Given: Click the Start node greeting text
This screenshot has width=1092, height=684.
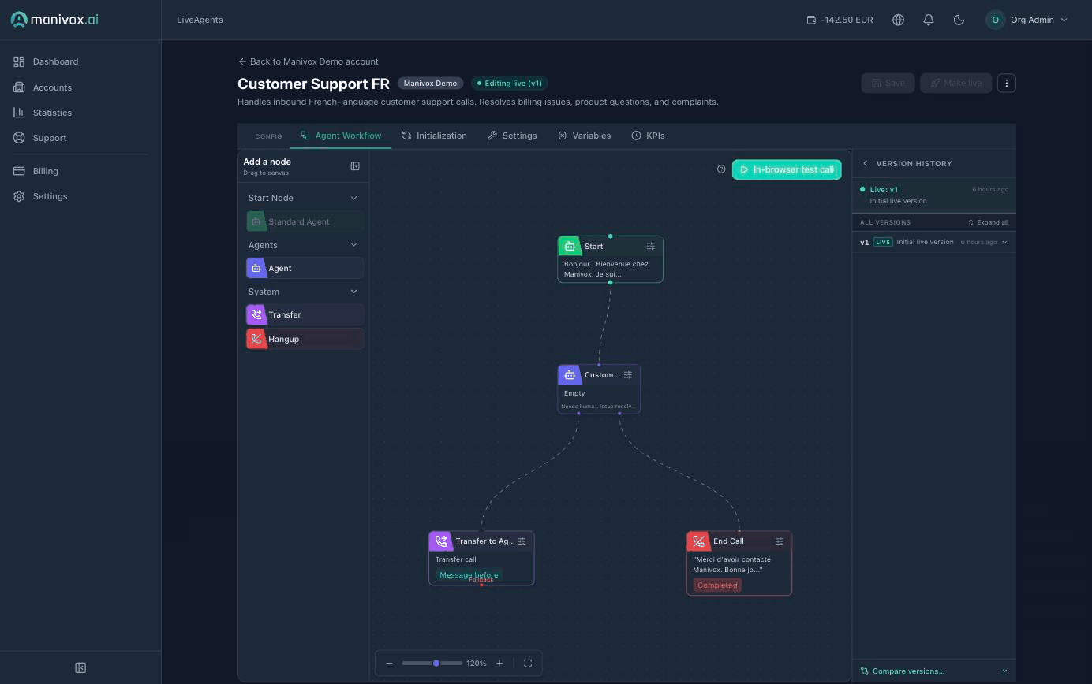Looking at the screenshot, I should (x=606, y=269).
